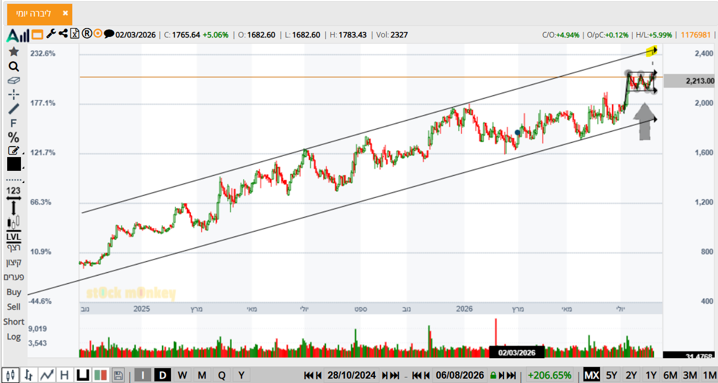Select the percent measurement tool

click(x=14, y=137)
